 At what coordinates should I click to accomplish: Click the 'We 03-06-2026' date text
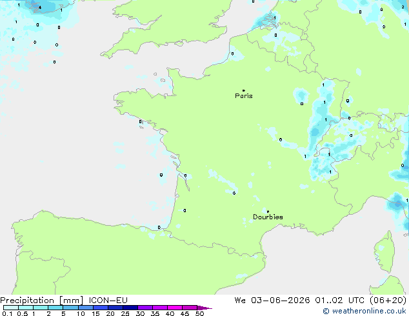(272, 301)
